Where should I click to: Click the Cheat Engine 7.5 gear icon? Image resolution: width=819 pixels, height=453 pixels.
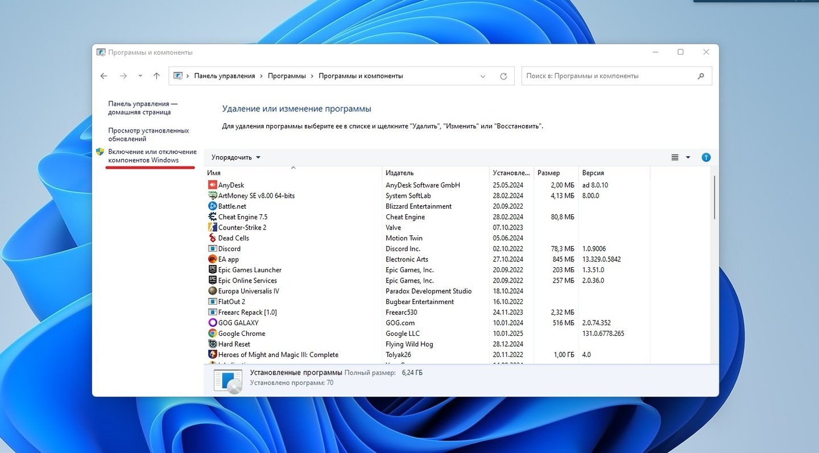(213, 217)
